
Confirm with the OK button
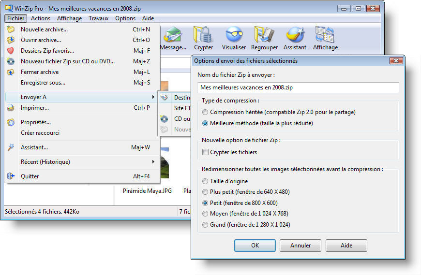coord(255,246)
